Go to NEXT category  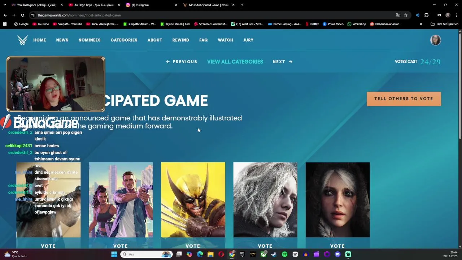[x=283, y=62]
